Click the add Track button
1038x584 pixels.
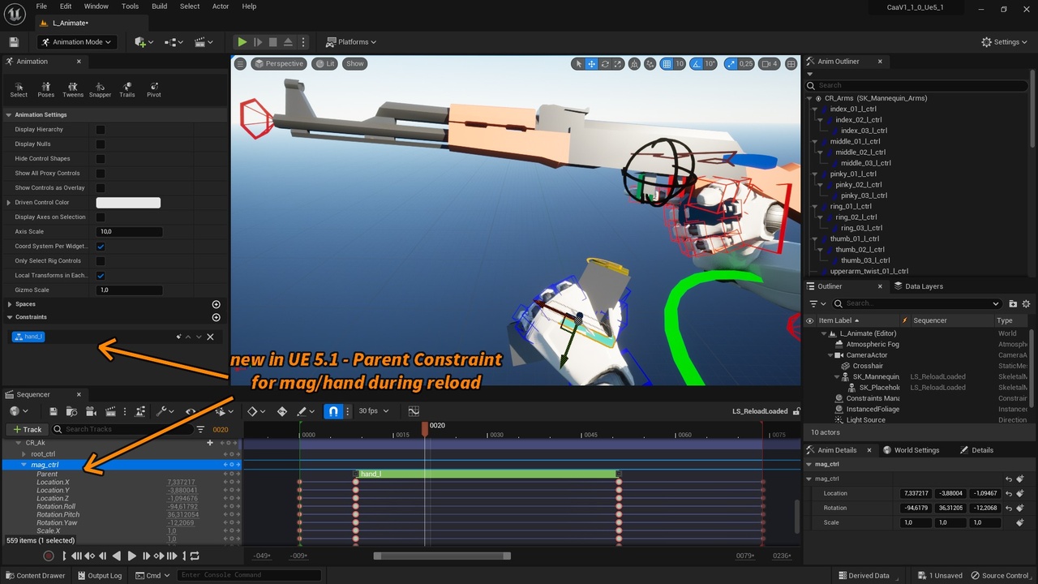coord(27,429)
